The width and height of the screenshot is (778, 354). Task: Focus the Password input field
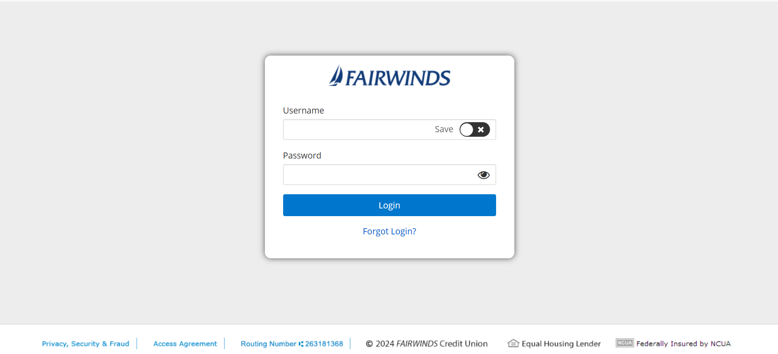click(380, 175)
